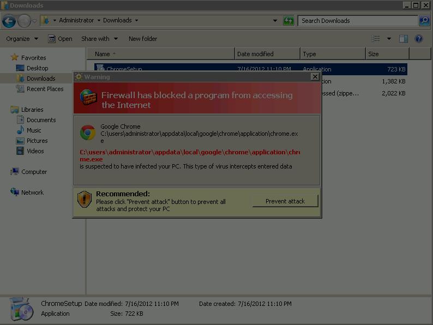Viewport: 433px width, 325px height.
Task: Click the Computer icon in sidebar
Action: 15,171
